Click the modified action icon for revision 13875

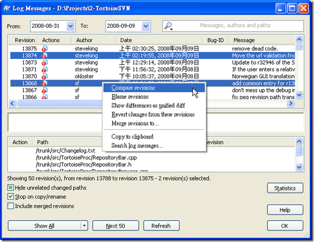point(44,49)
